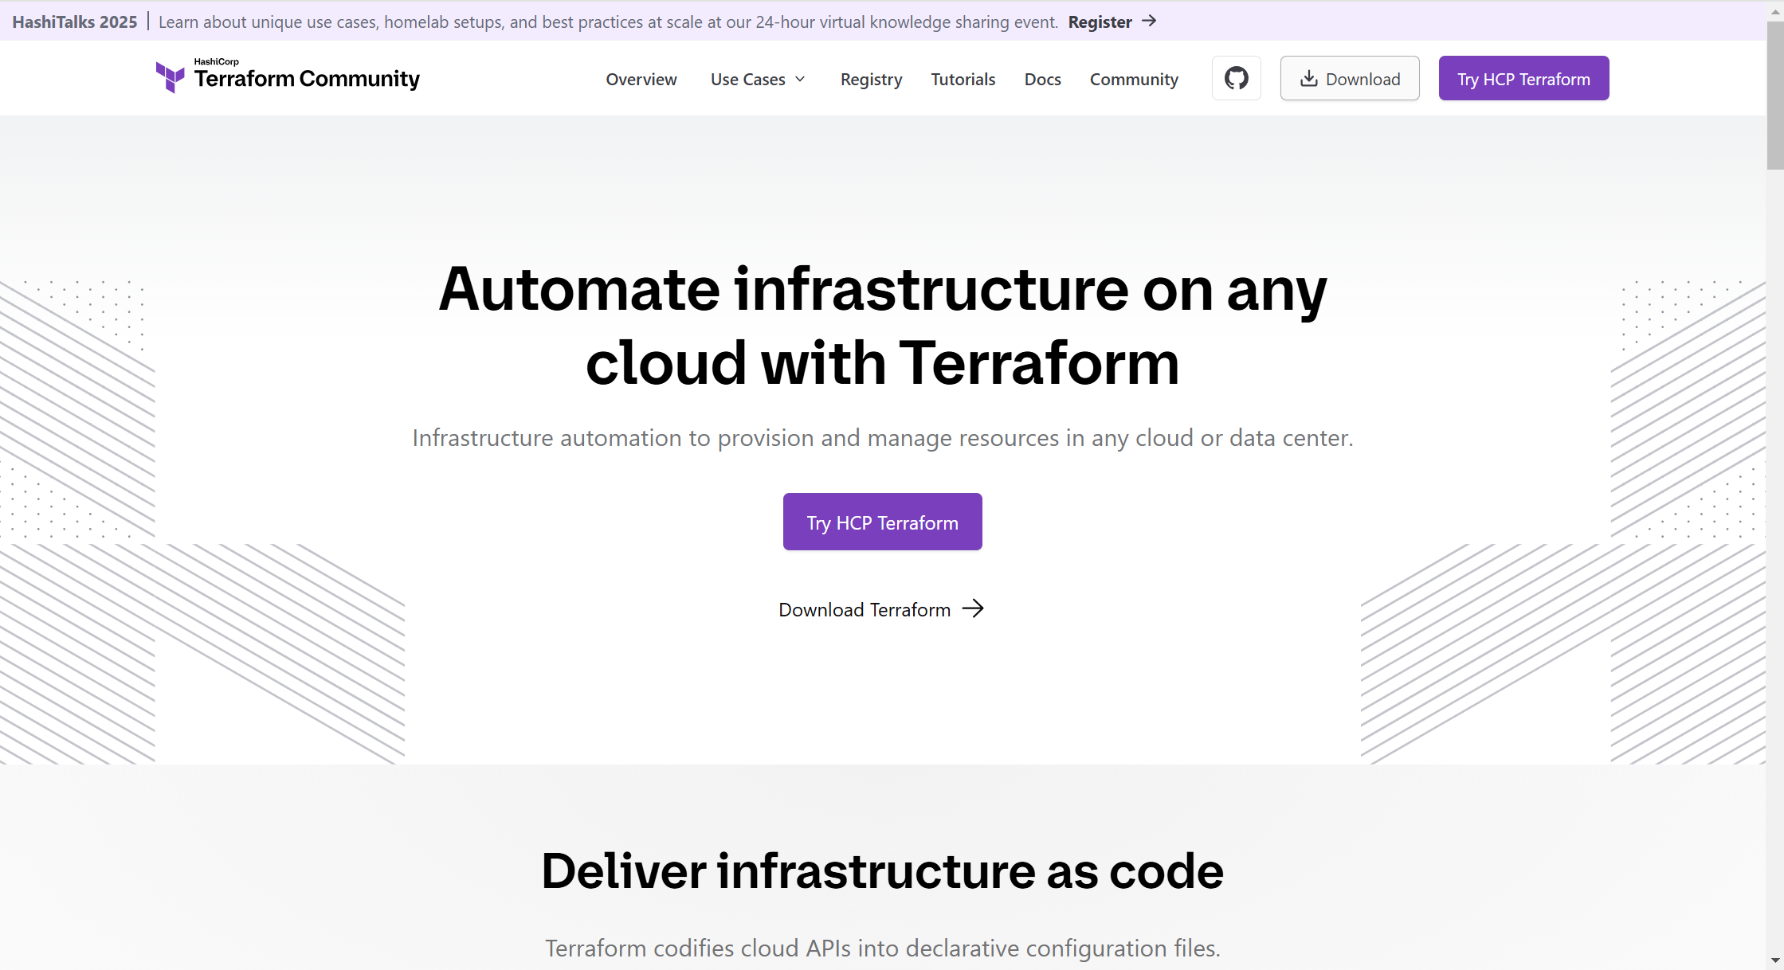Click the arrow beside Download Terraform
This screenshot has height=970, width=1784.
974,608
